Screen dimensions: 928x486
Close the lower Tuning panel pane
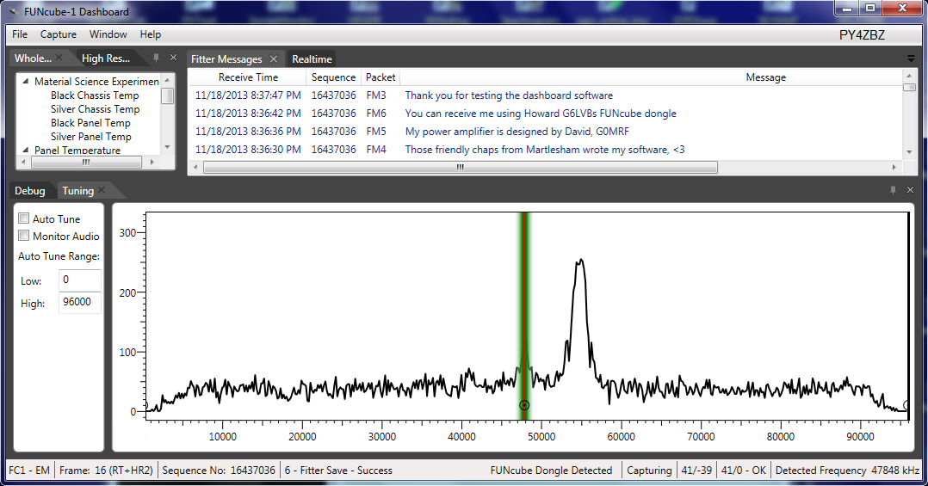click(x=910, y=190)
